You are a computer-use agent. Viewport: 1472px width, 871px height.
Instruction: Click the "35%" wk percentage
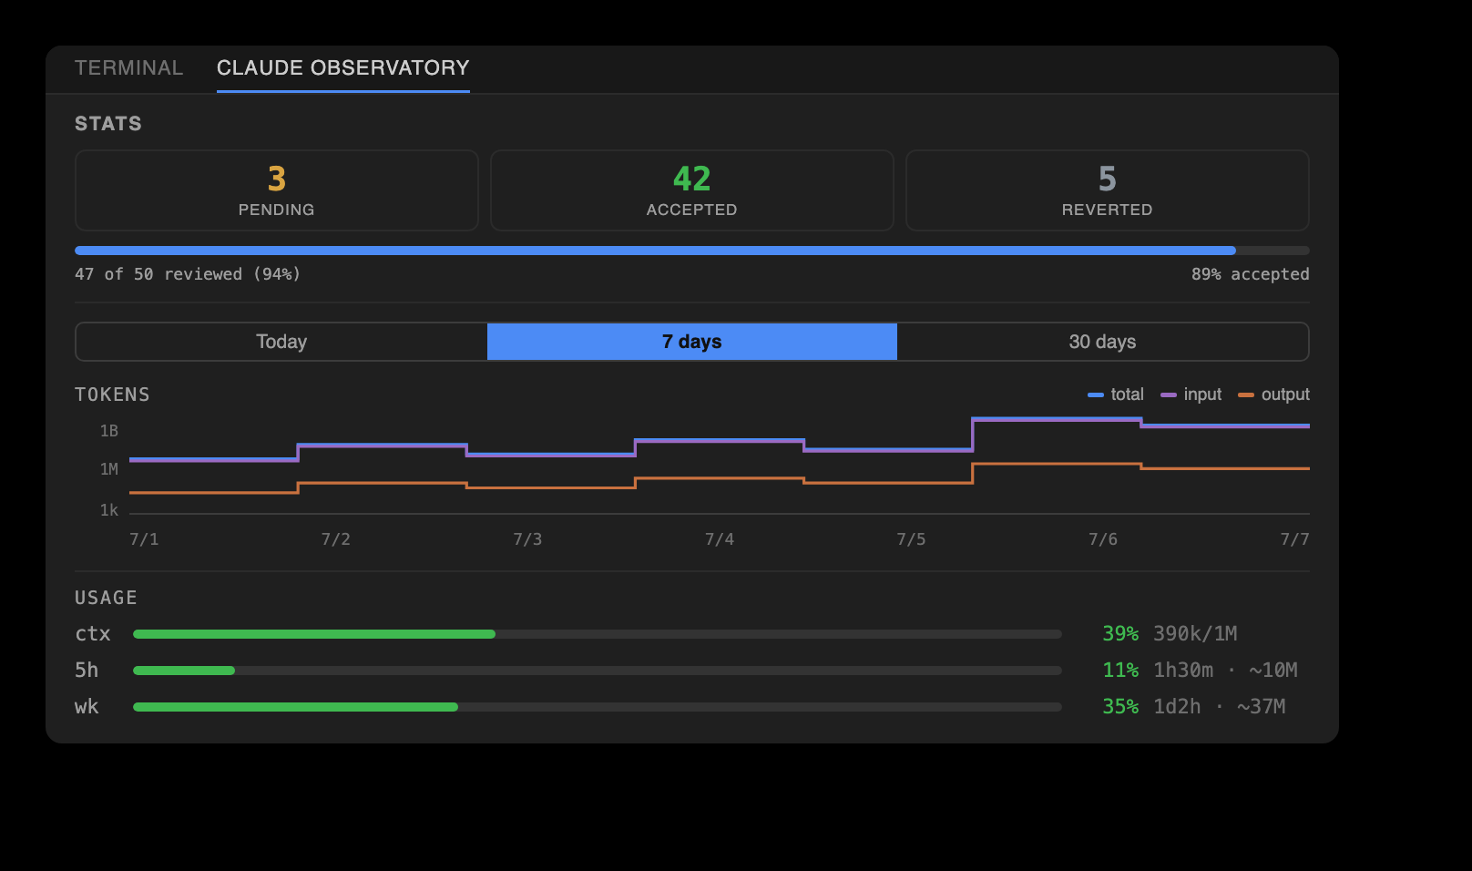pos(1120,707)
